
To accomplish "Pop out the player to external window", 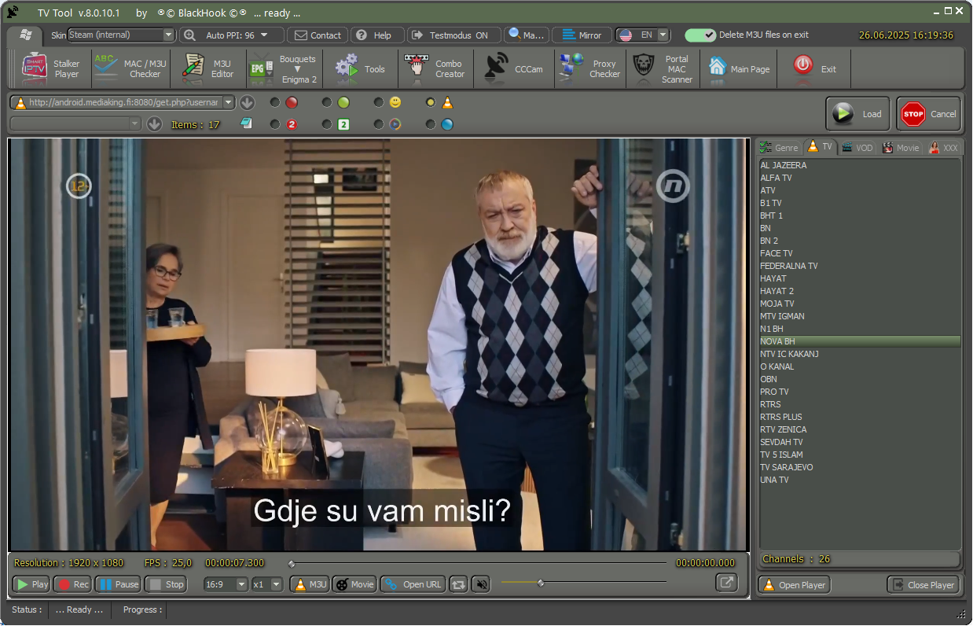I will pyautogui.click(x=727, y=583).
